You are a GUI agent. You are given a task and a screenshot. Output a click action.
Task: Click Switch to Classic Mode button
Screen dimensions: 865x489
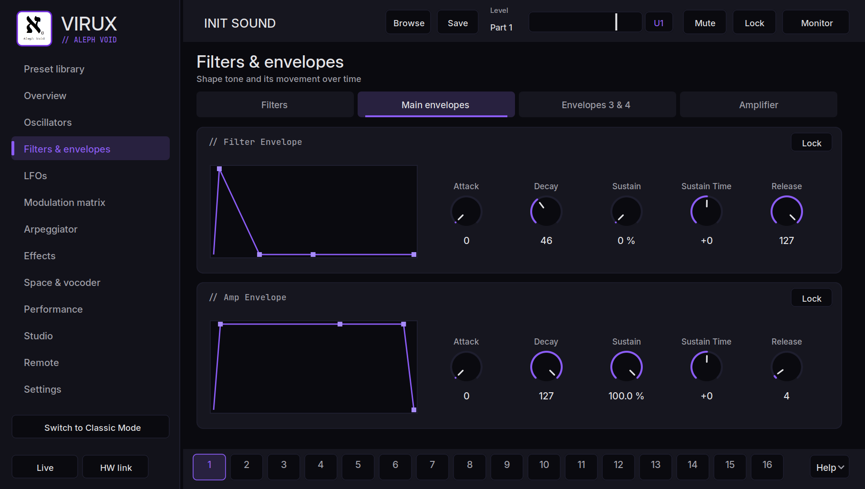tap(91, 427)
